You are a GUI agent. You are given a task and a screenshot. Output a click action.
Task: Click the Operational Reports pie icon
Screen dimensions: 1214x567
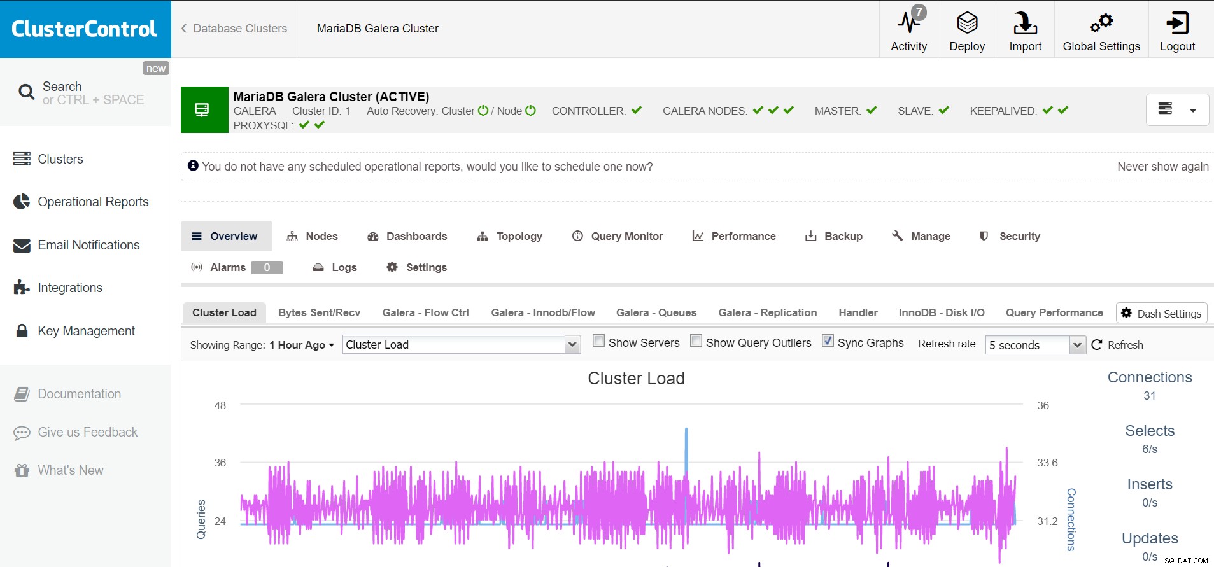click(22, 202)
